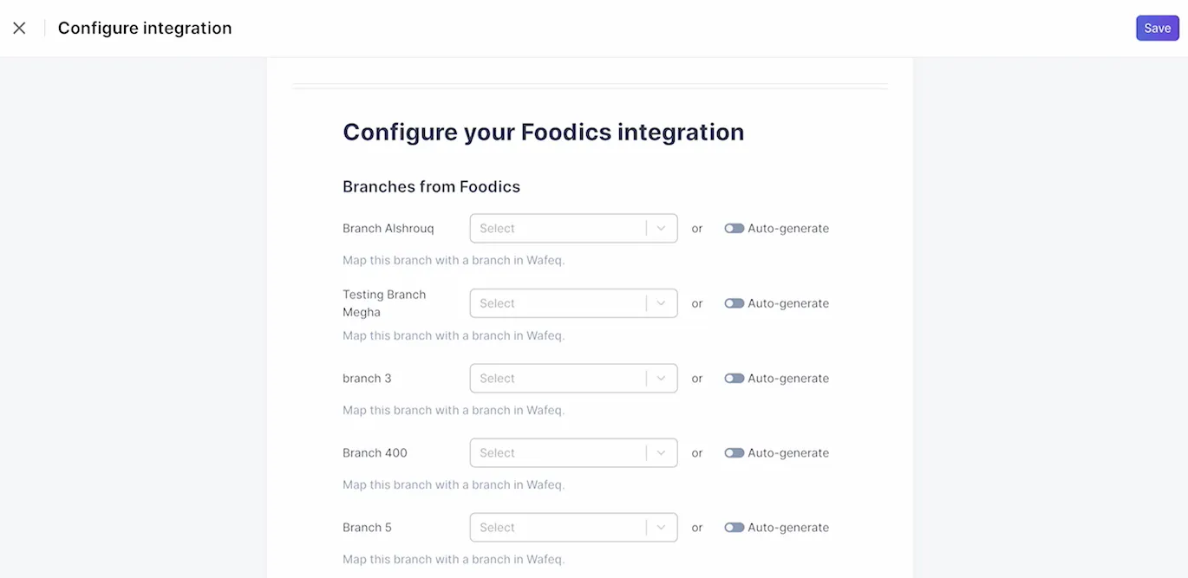Open the Select dropdown for Branch Alshrouq
This screenshot has width=1188, height=578.
coord(559,228)
